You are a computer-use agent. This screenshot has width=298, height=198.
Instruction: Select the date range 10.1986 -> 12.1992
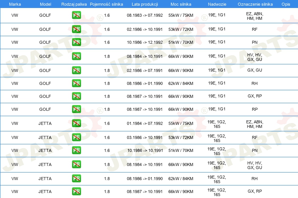[145, 42]
